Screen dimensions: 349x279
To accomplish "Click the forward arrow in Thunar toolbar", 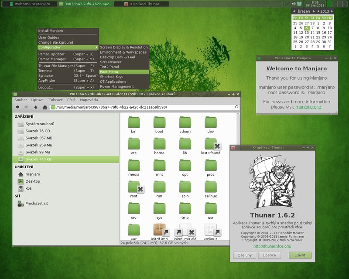I will [26, 107].
